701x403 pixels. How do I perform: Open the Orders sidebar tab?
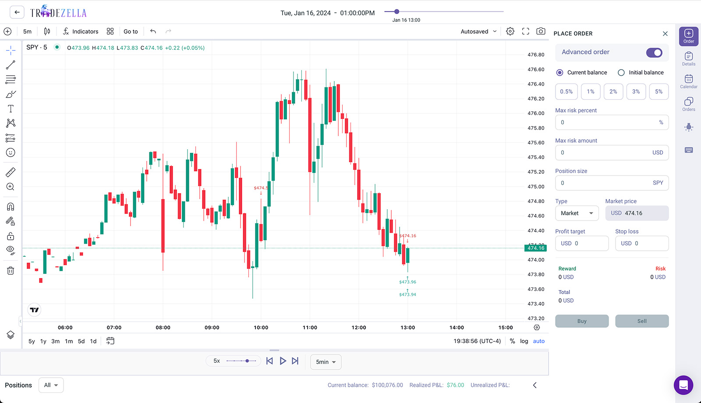pos(689,105)
